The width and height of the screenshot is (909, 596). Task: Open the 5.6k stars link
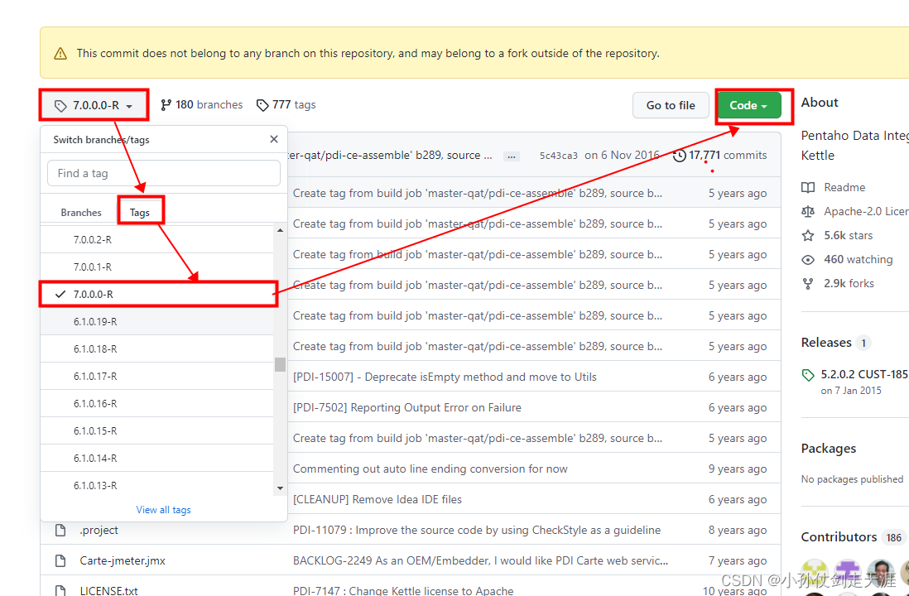click(848, 235)
